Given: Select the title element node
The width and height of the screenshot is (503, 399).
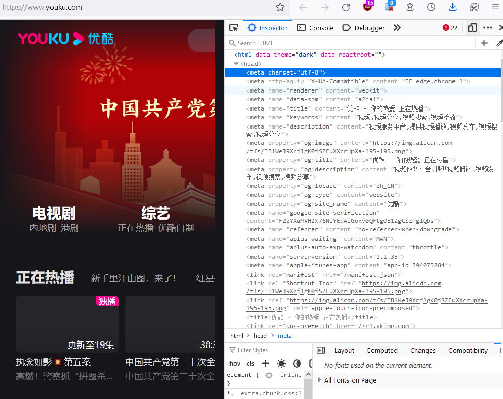Looking at the screenshot, I should pos(311,317).
